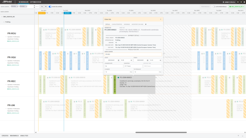Collapse the BMS_20260120_003 tree group
This screenshot has height=138, width=246.
[1, 16]
